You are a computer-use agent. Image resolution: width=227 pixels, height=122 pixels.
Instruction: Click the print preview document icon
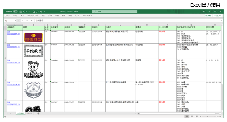click(x=34, y=11)
